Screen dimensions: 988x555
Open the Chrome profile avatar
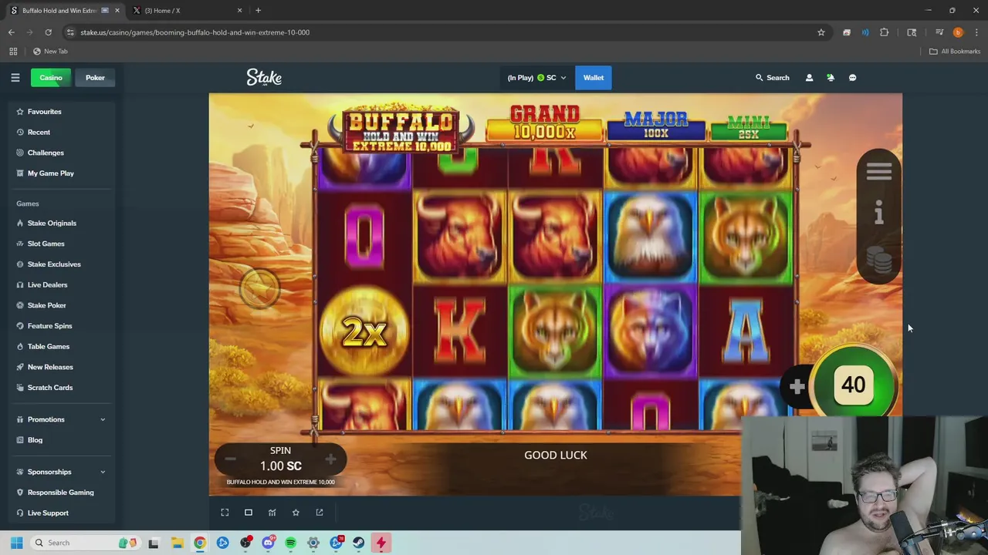pos(958,32)
